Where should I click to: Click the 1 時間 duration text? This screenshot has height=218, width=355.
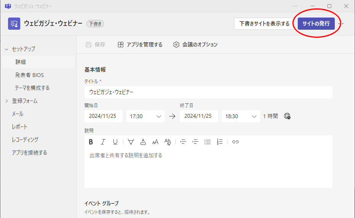[270, 116]
